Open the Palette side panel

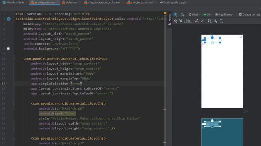170,19
